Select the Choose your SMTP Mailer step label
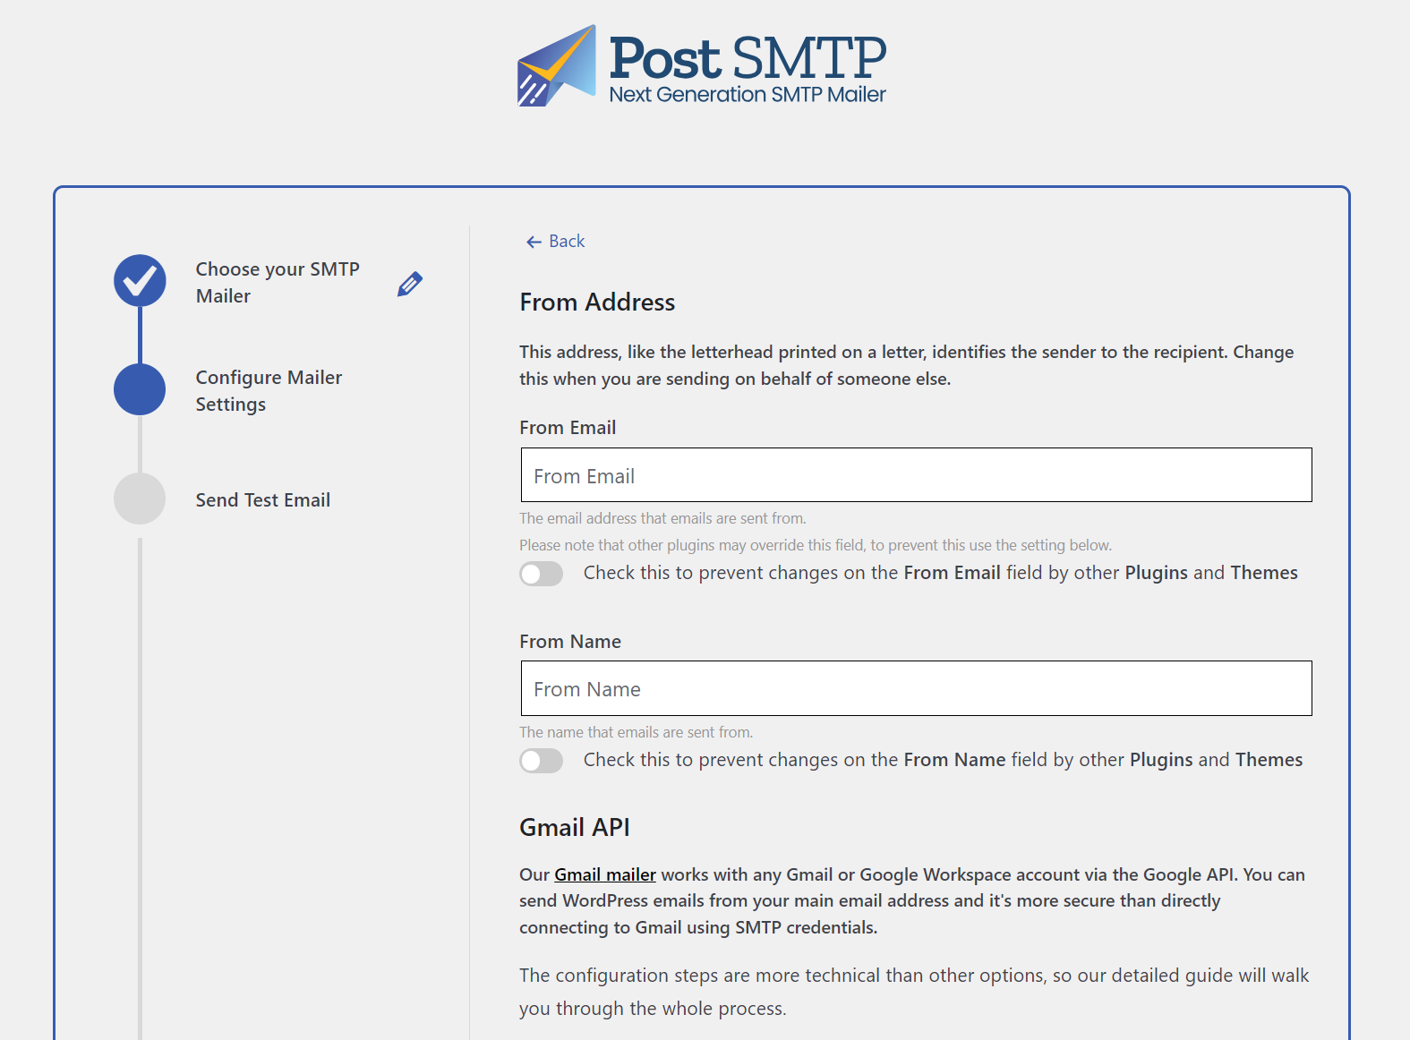Screen dimensions: 1410x1040 click(x=278, y=282)
